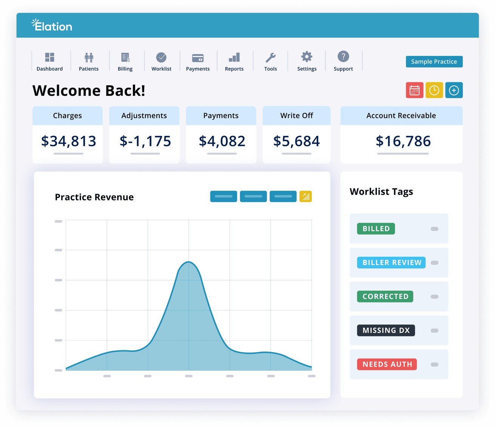Select the CORRECTED tag label
495x427 pixels.
point(385,296)
